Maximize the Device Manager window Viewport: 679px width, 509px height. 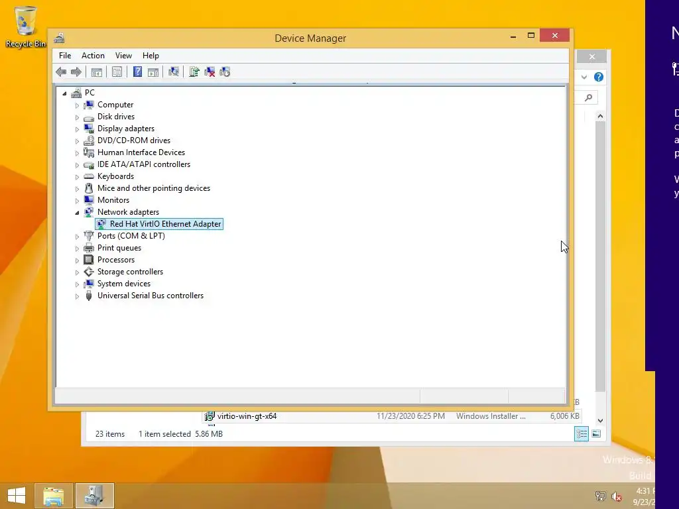pyautogui.click(x=531, y=36)
